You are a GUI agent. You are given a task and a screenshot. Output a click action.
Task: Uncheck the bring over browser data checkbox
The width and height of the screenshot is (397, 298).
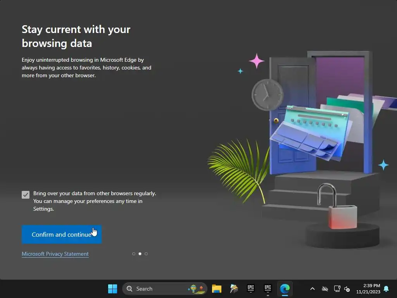coord(26,195)
